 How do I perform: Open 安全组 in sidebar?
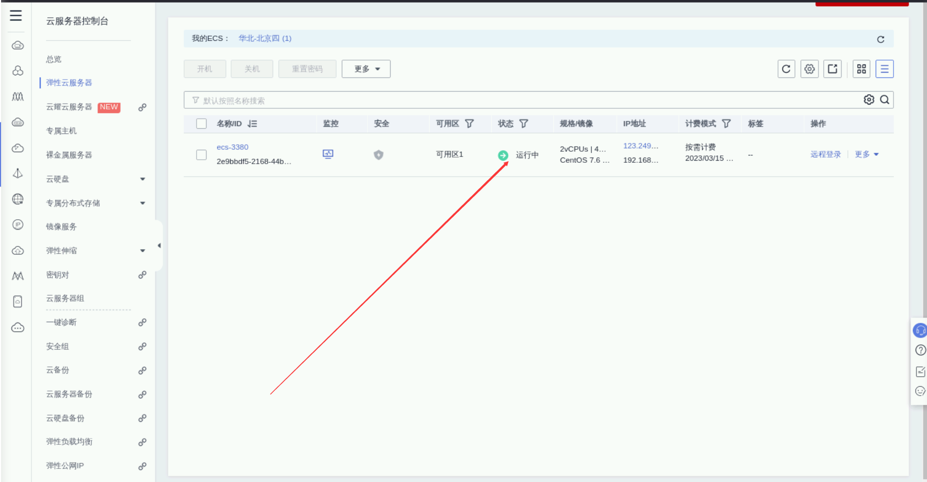tap(58, 346)
